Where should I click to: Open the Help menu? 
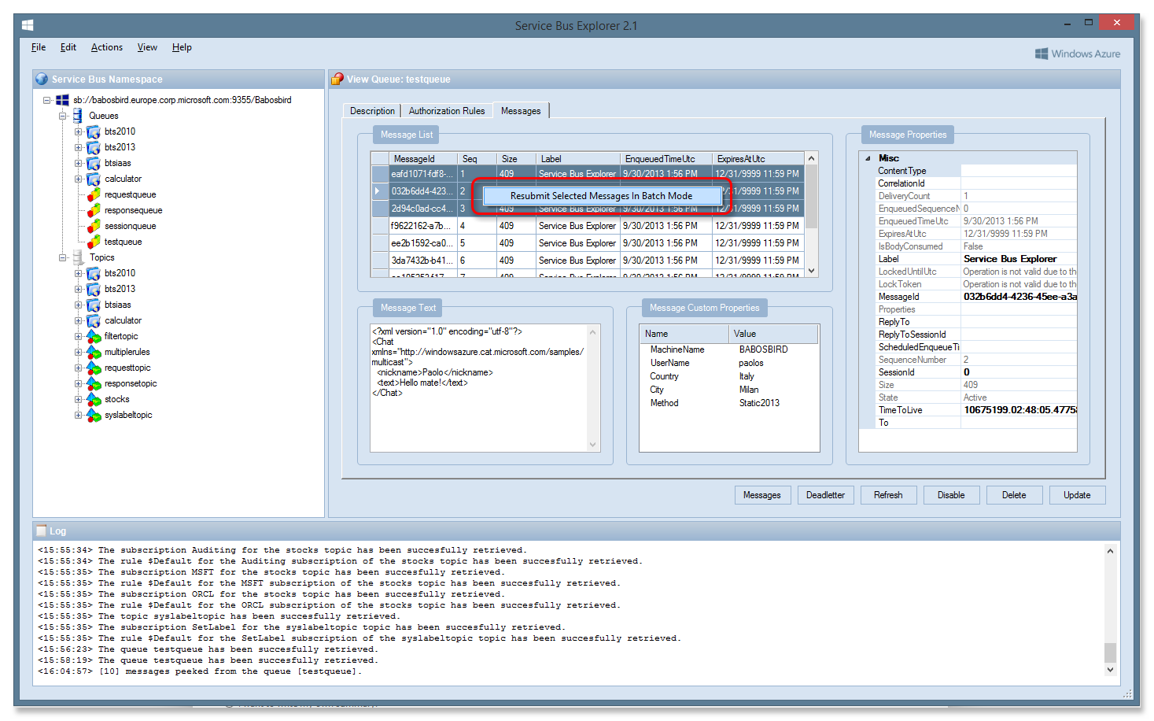coord(182,47)
